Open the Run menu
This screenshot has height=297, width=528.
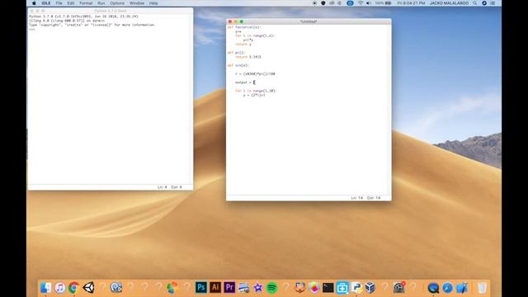101,3
